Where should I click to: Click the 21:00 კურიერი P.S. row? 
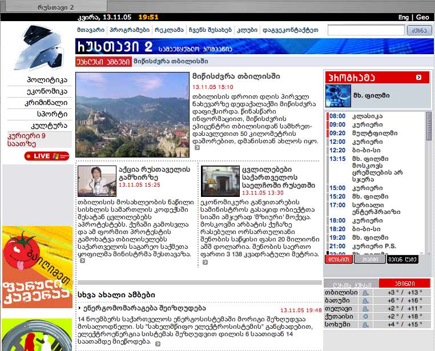point(375,246)
